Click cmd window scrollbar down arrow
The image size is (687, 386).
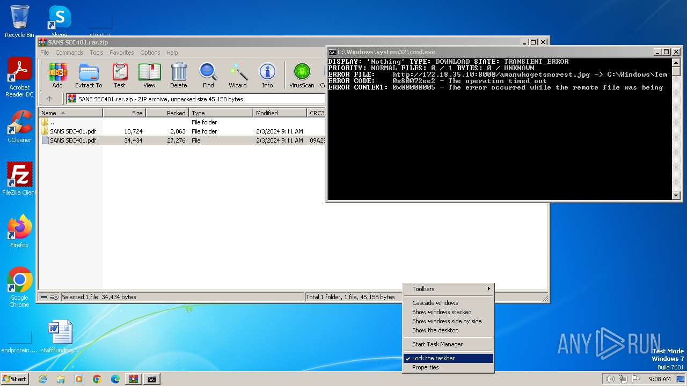tap(676, 196)
